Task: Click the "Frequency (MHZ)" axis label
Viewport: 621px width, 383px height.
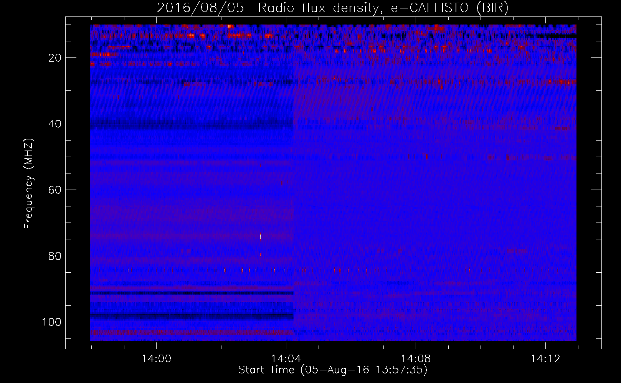Action: pos(29,184)
